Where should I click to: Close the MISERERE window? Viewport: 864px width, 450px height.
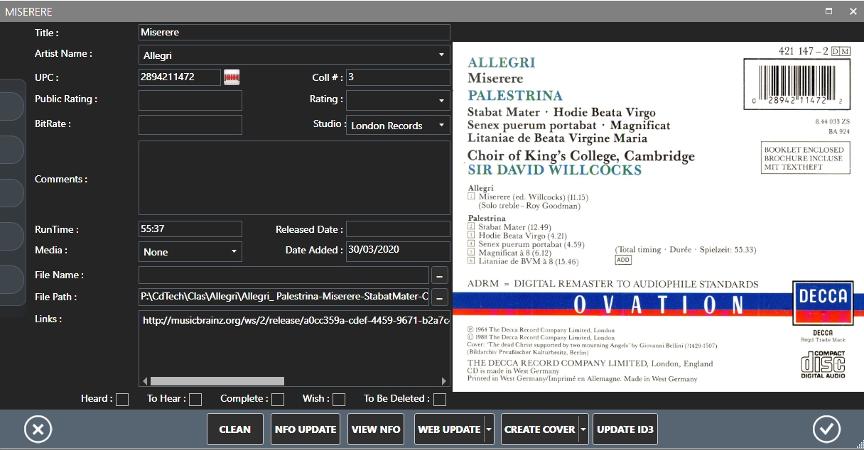[x=853, y=11]
